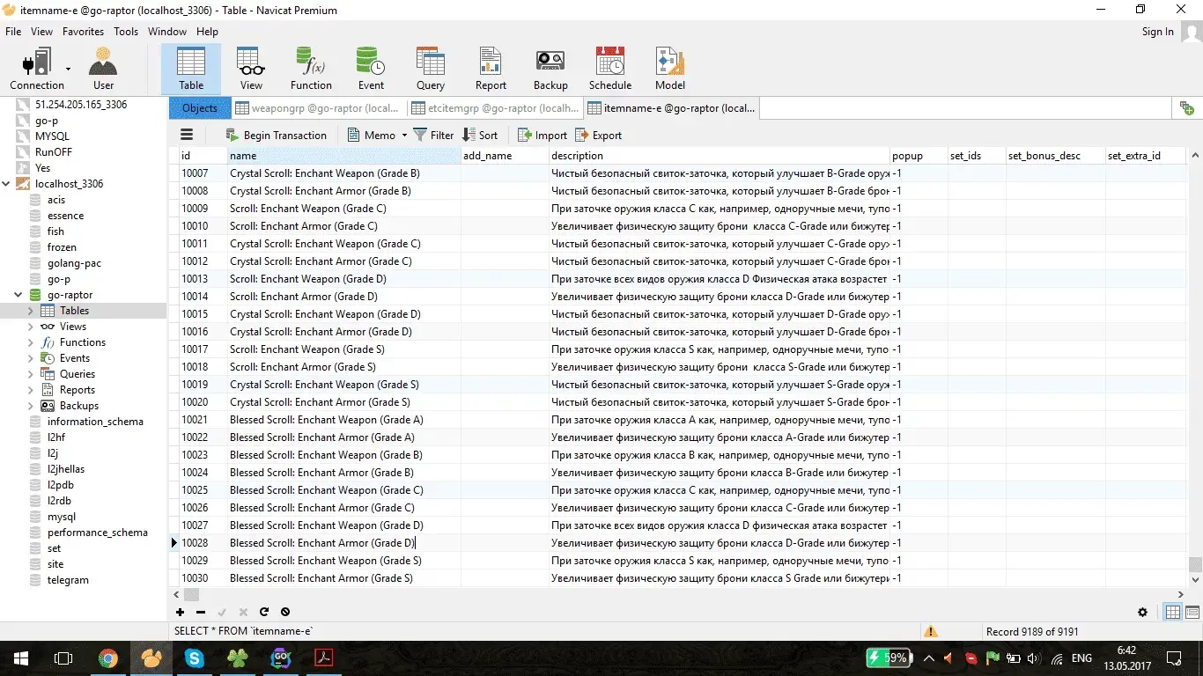Select the l2jhellas database in tree
1203x676 pixels.
pos(66,469)
